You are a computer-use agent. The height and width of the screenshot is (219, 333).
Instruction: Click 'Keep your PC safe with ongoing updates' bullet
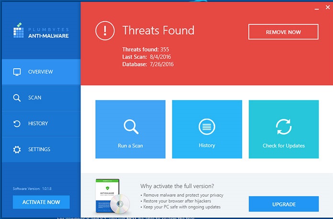click(x=181, y=207)
